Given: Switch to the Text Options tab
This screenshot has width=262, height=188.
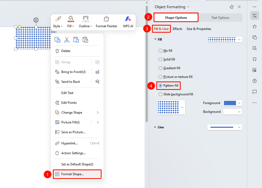Looking at the screenshot, I should [220, 18].
